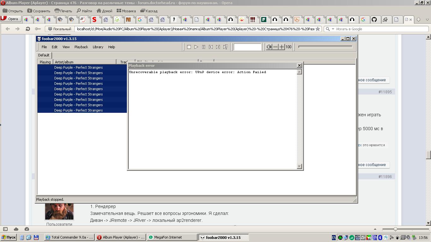Open the closed tabs dropdown arrow
Viewport: 431px width, 242px height.
[428, 19]
